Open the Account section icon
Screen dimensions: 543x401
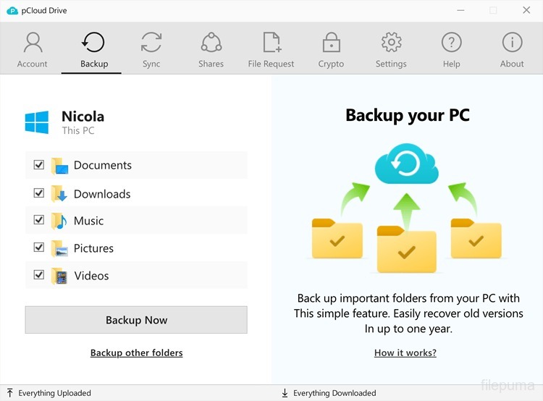(32, 43)
